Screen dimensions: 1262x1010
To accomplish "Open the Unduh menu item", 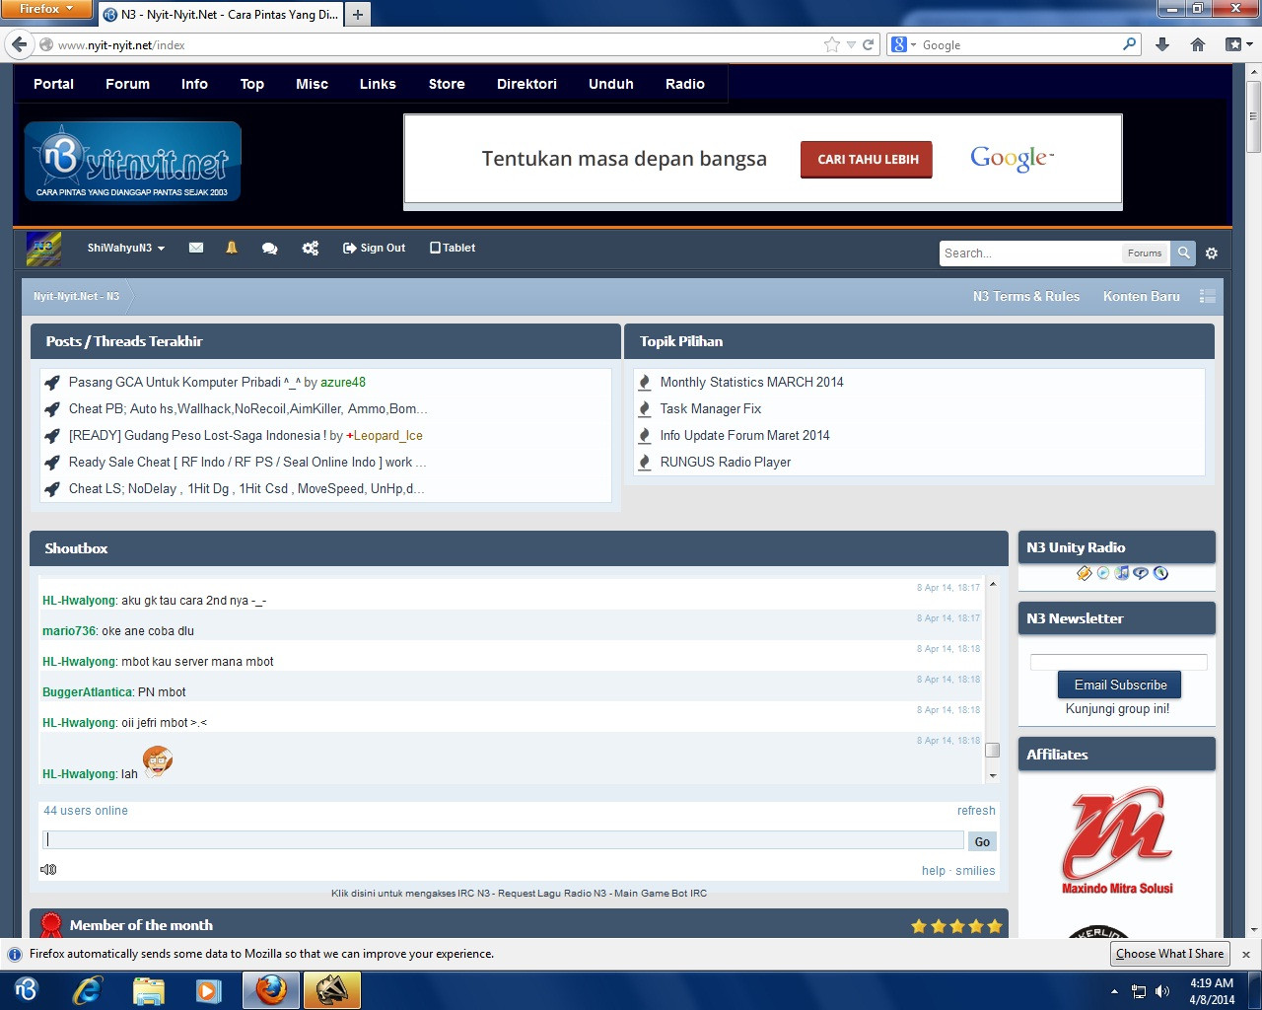I will tap(611, 84).
